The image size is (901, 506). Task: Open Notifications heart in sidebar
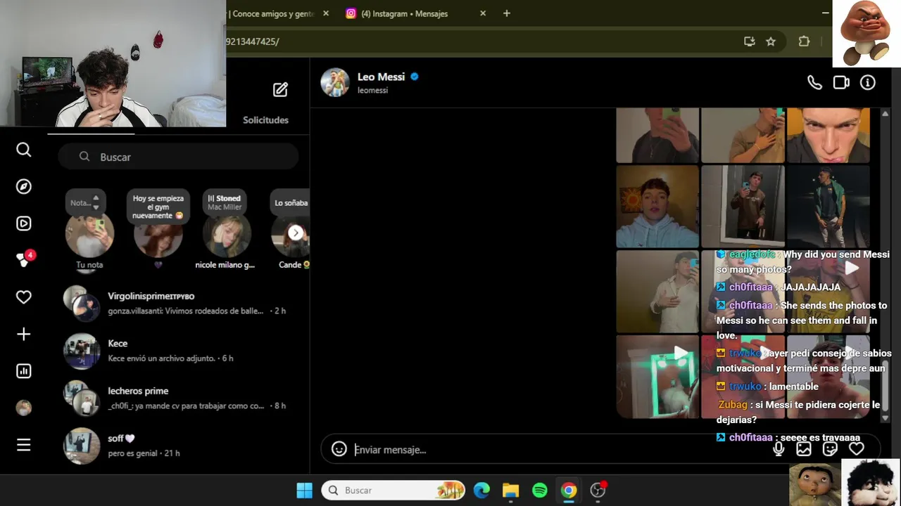coord(24,297)
